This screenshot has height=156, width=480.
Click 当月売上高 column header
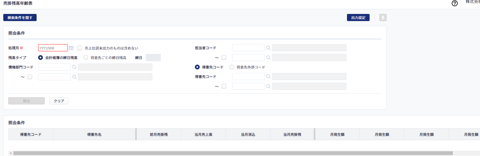click(203, 134)
